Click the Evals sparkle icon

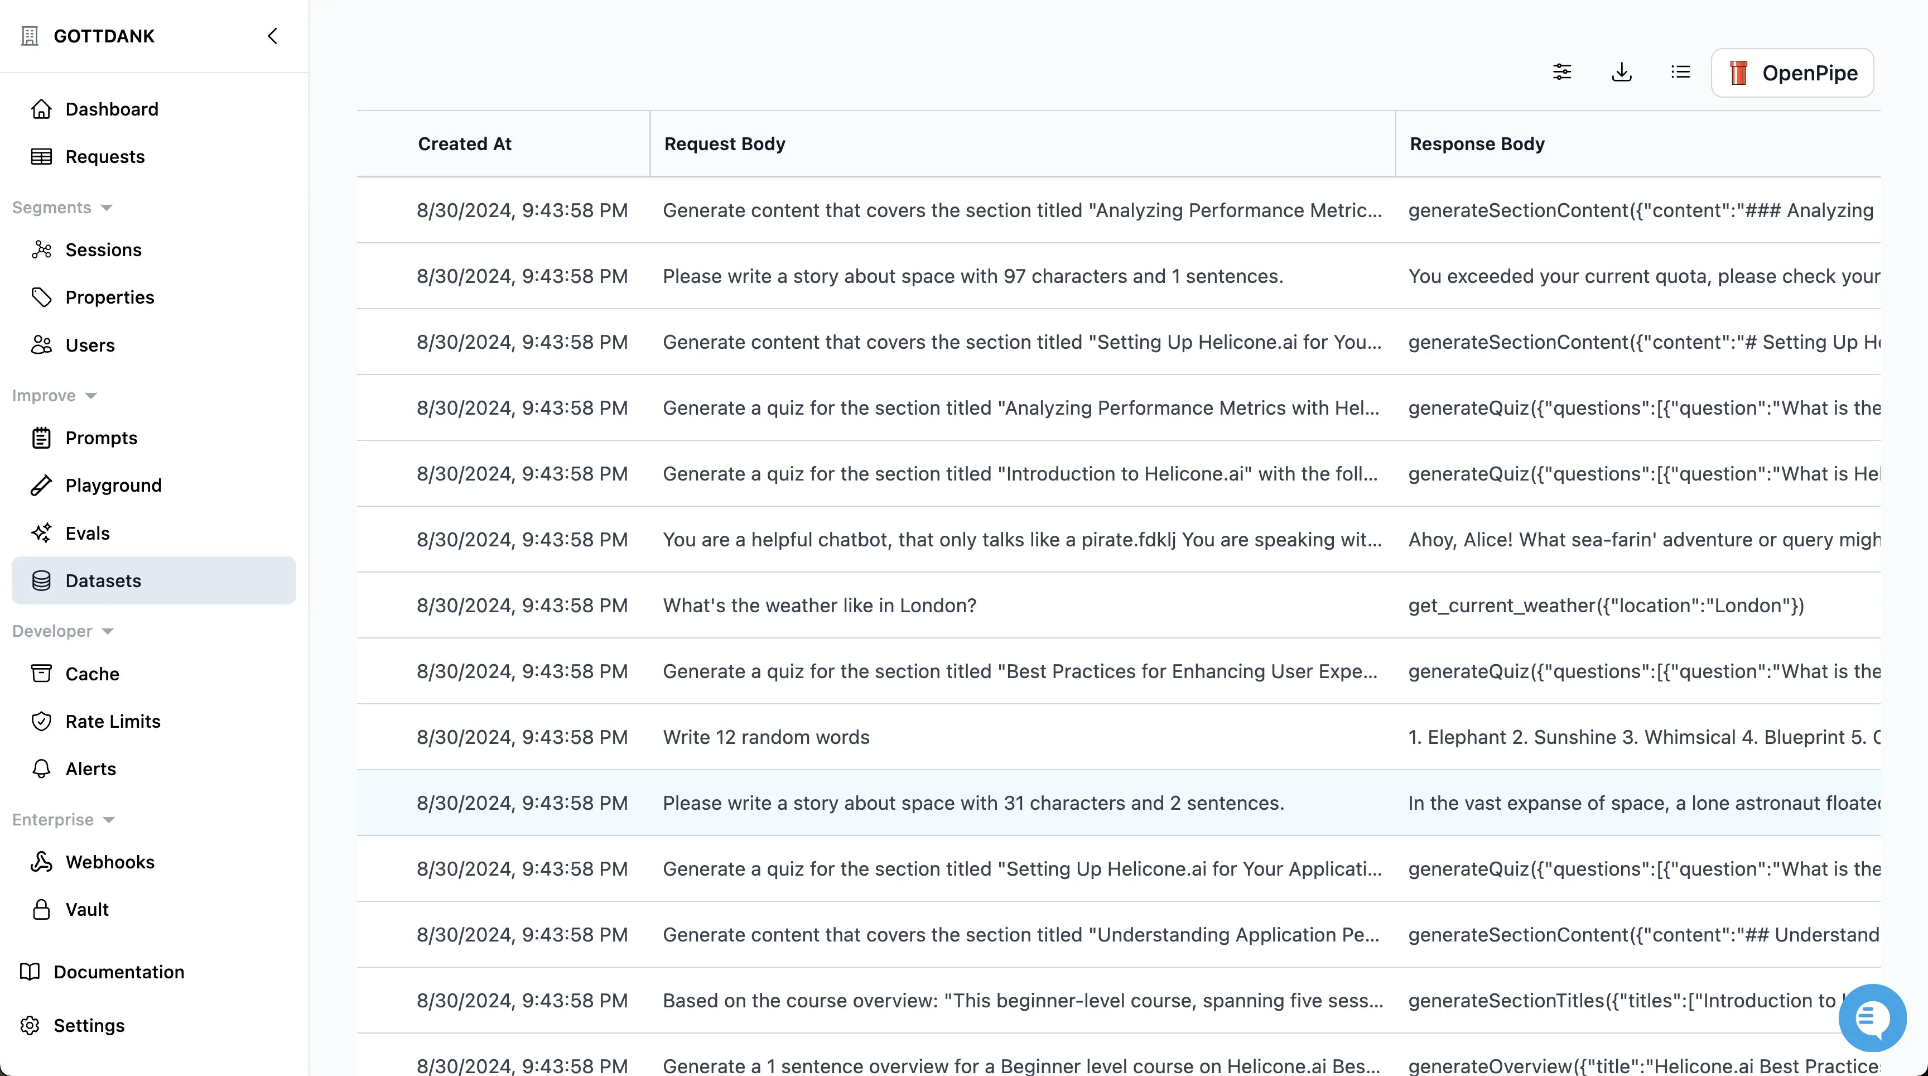pos(41,533)
